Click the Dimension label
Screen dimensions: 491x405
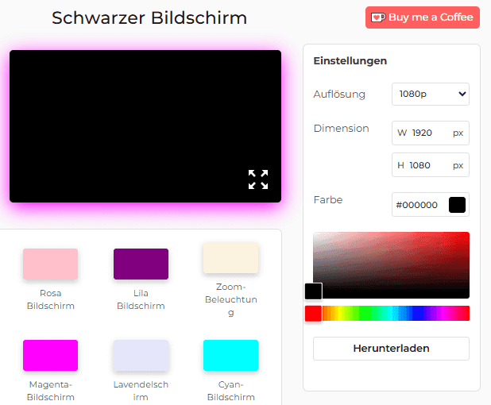click(x=342, y=129)
